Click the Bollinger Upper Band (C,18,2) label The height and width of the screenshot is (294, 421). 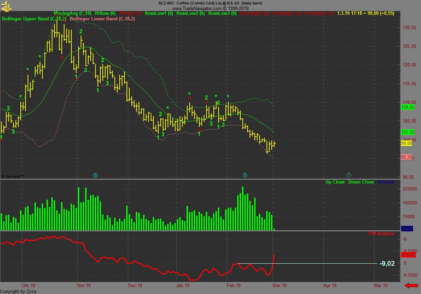pos(34,19)
